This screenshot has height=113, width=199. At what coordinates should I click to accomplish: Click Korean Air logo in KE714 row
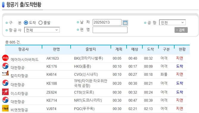[x=5, y=100]
